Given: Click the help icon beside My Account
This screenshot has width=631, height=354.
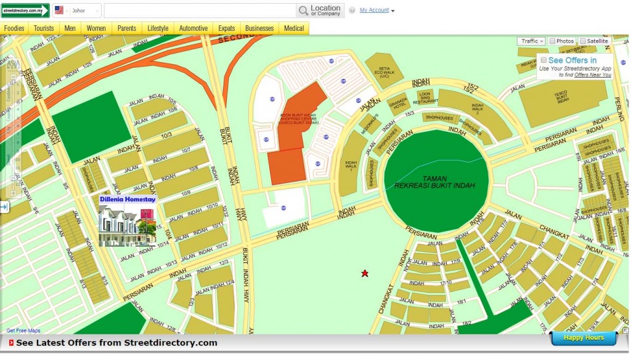Looking at the screenshot, I should click(352, 10).
